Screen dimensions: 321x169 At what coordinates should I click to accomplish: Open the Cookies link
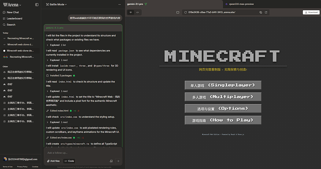35,167
